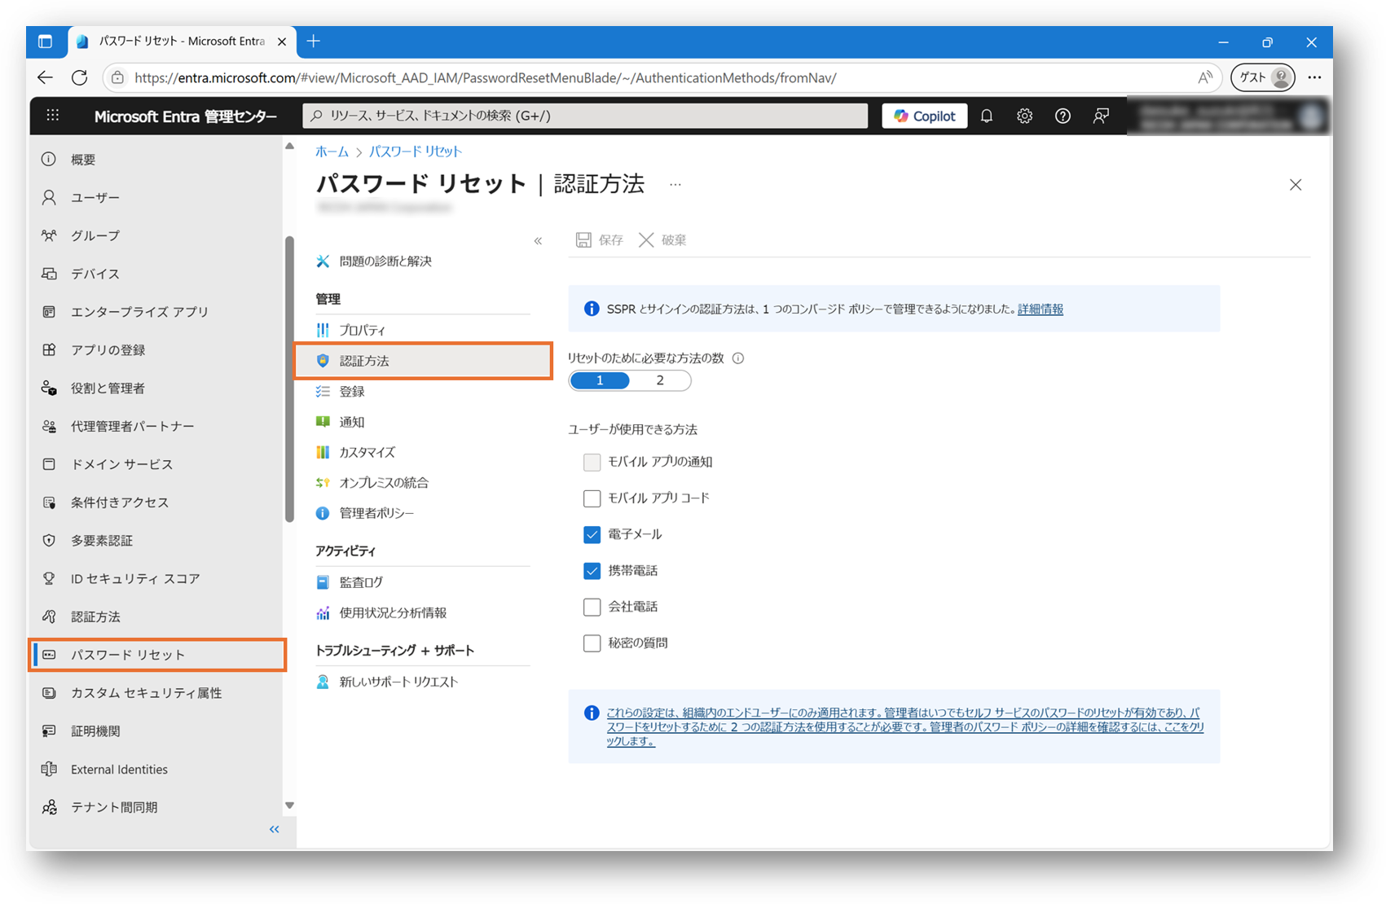Viewport: 1386px width, 904px height.
Task: Collapse the blade menu with double chevron
Action: click(x=538, y=241)
